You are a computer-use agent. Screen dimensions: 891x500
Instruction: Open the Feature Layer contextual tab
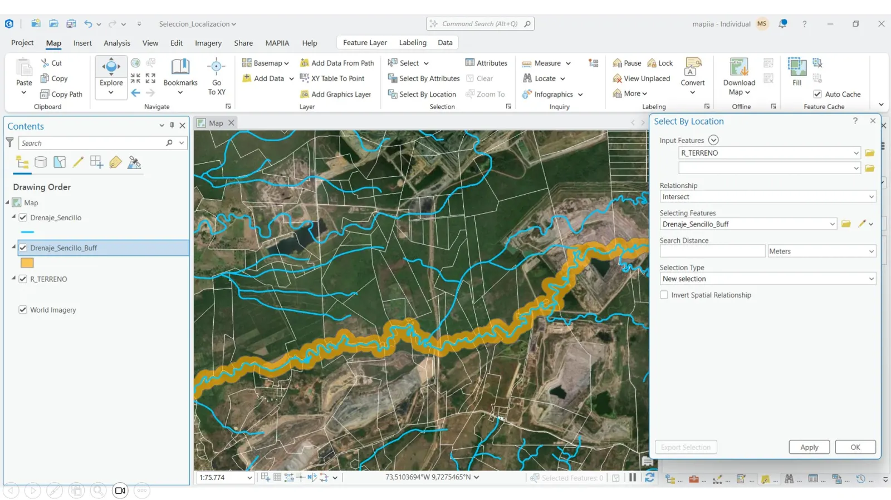(365, 42)
